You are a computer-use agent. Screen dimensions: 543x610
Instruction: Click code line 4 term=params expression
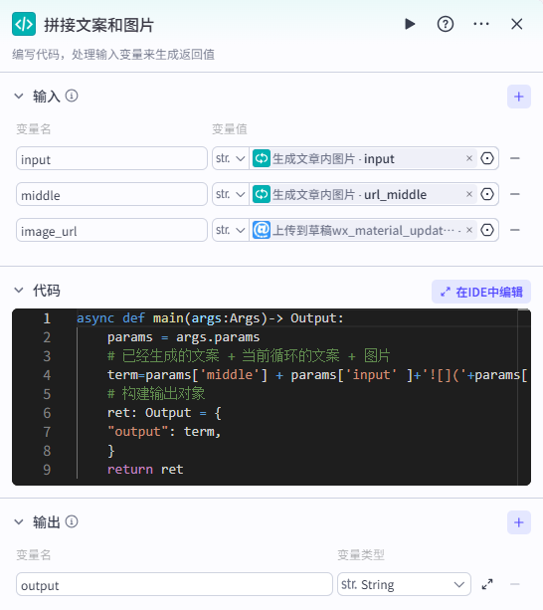point(317,375)
